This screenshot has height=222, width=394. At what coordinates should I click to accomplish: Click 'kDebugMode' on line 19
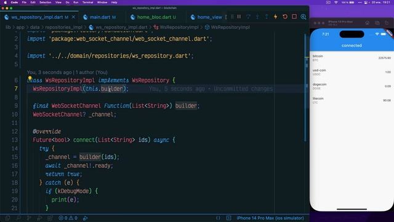(73, 191)
